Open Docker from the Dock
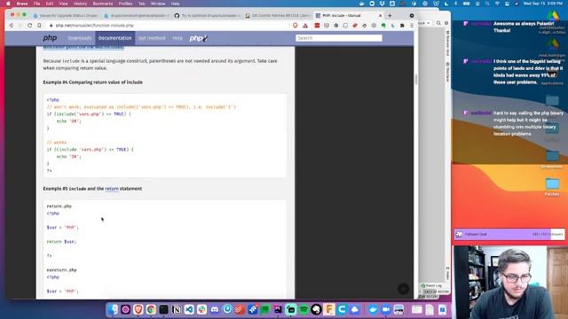 pyautogui.click(x=373, y=309)
